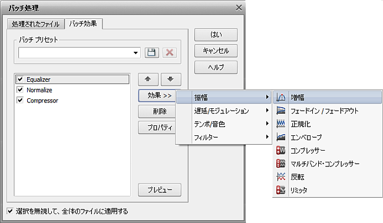
Task: Pick マルチバンド・コンプレッサー menu entry
Action: tap(327, 163)
